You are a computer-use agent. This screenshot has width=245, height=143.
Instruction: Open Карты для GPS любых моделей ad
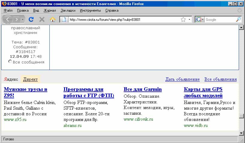tap(203, 92)
